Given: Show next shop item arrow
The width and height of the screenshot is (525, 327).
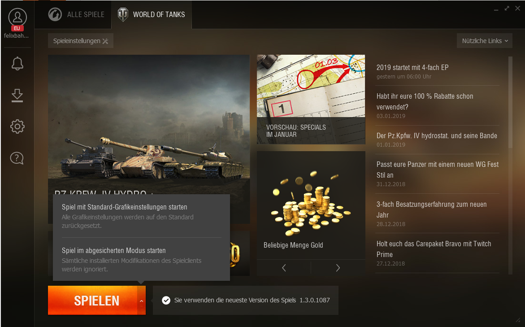Looking at the screenshot, I should (x=338, y=268).
